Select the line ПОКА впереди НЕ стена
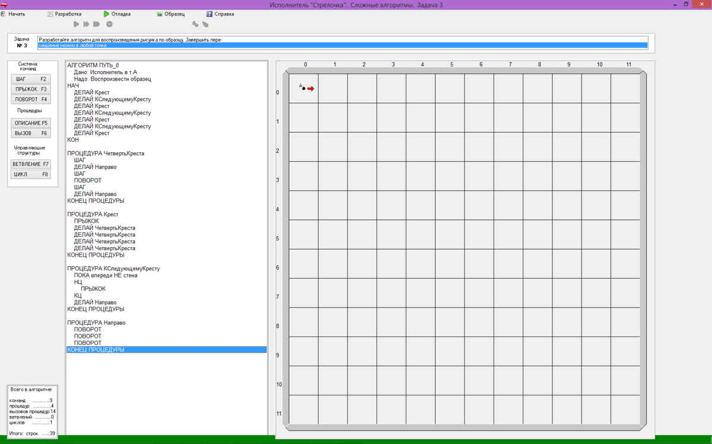The width and height of the screenshot is (712, 444). click(106, 276)
